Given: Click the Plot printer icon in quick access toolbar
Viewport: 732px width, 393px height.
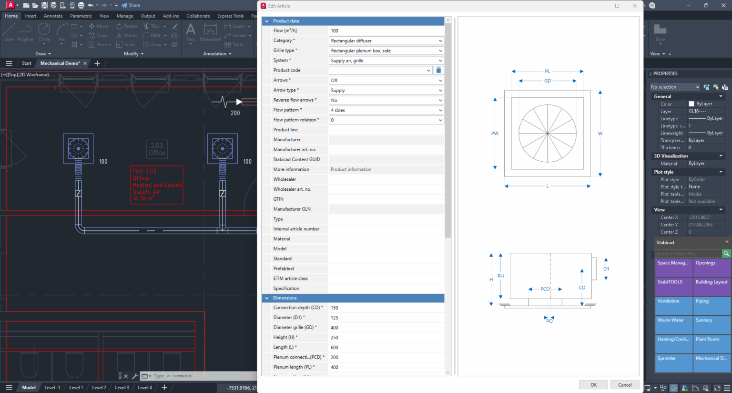Looking at the screenshot, I should (x=81, y=5).
